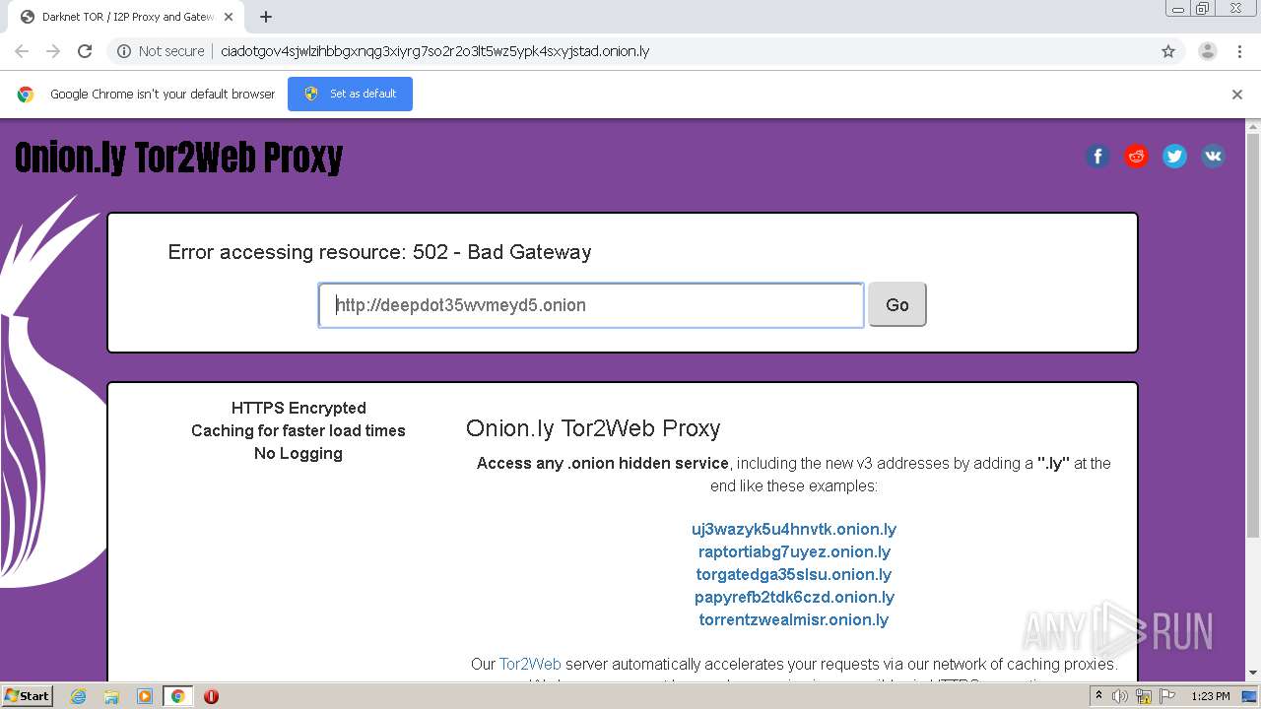Open the papyrefb2tdk6czd.onion.ly link
Viewport: 1261px width, 709px height.
(x=794, y=597)
